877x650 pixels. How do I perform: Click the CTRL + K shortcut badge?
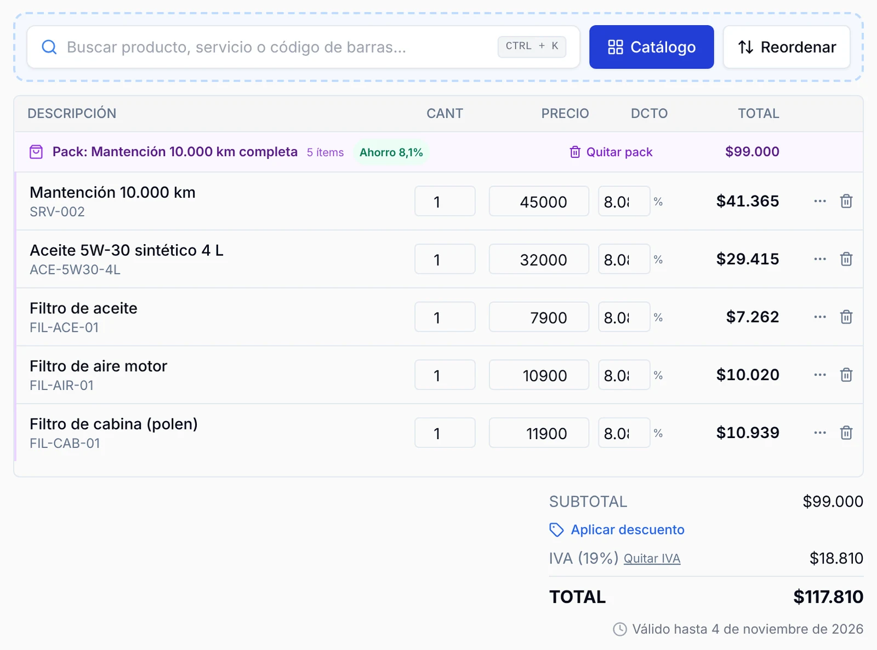coord(532,47)
